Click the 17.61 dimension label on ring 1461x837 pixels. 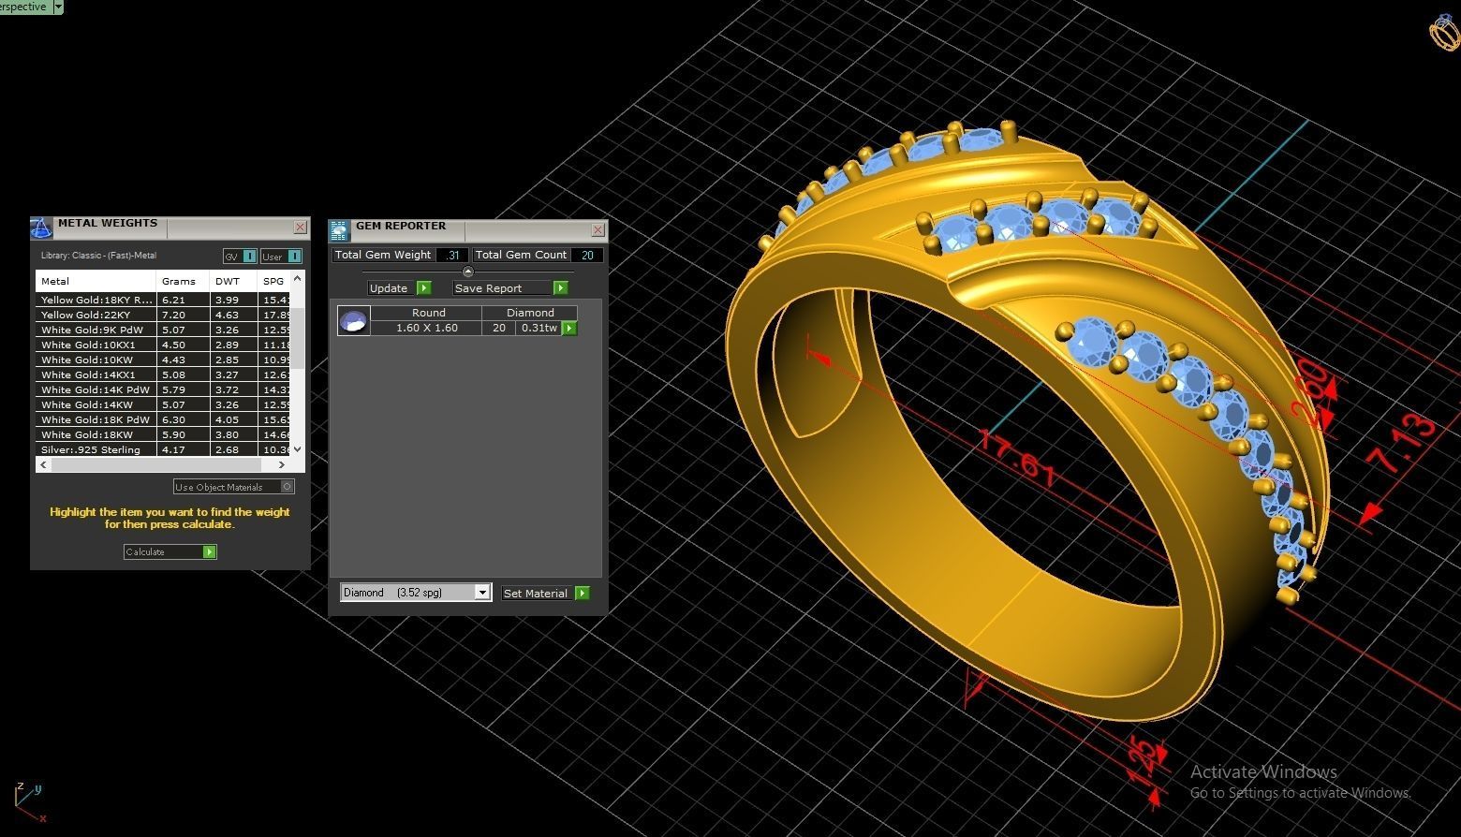[1018, 458]
